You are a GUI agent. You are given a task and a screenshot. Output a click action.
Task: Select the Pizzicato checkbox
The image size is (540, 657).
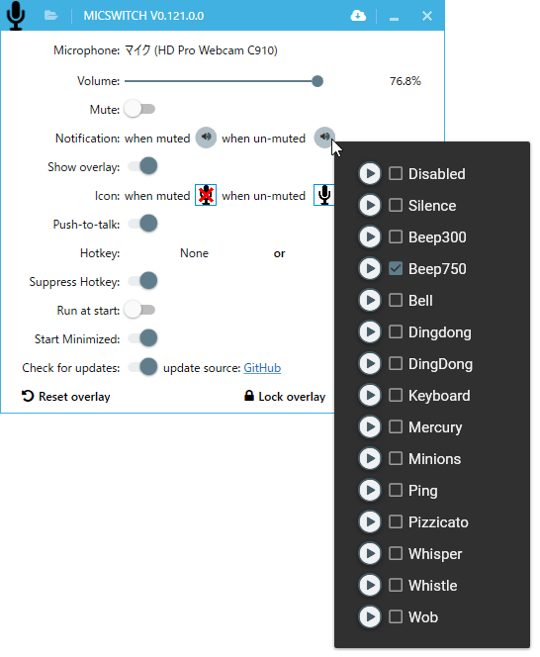pos(396,521)
